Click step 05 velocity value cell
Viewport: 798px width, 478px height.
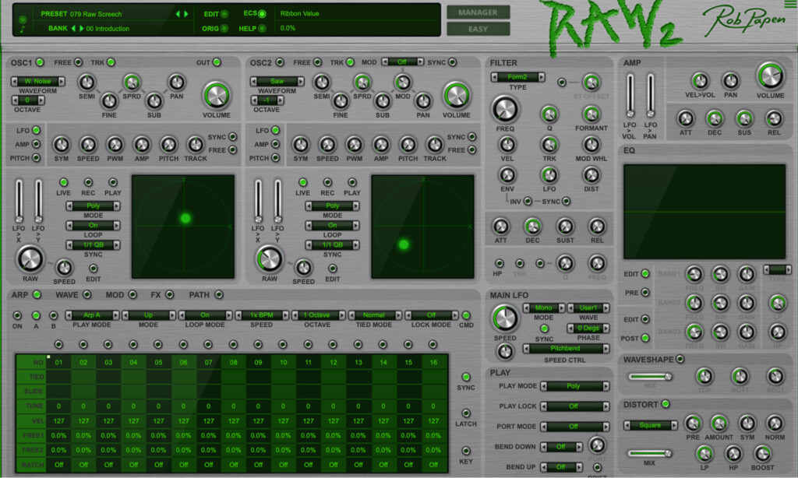click(158, 421)
